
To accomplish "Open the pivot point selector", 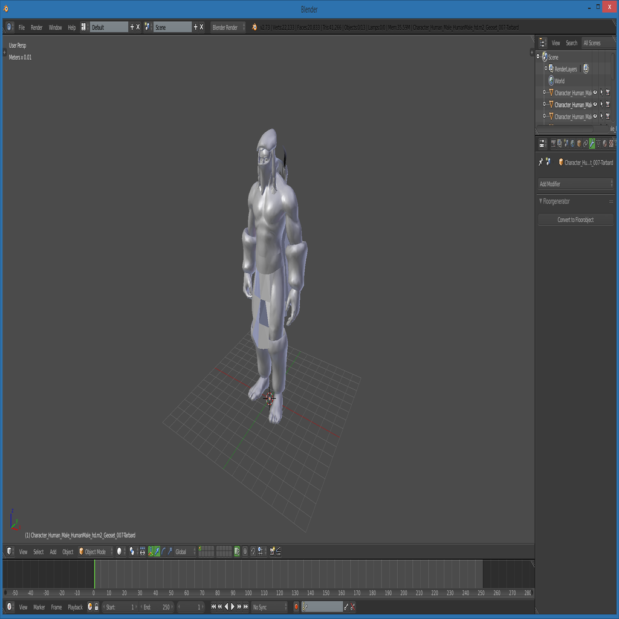I will coord(132,551).
